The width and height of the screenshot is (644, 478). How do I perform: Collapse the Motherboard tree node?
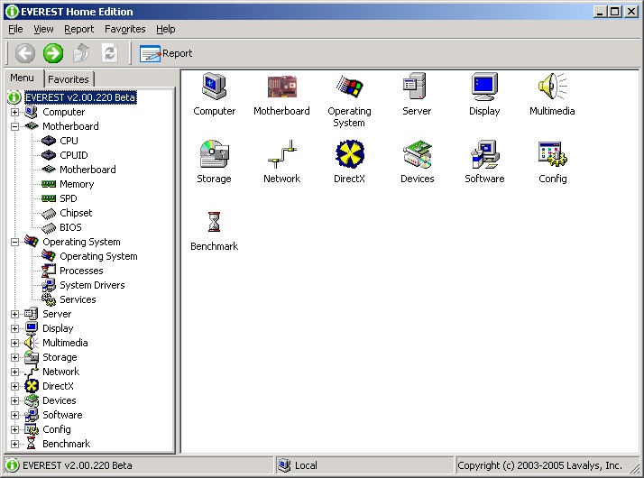point(14,126)
